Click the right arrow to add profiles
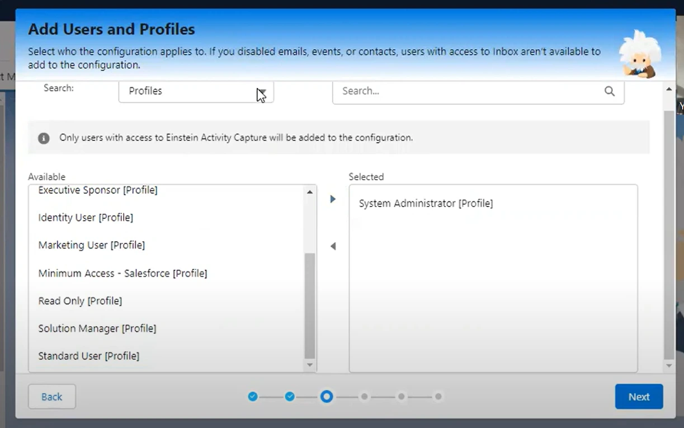Image resolution: width=684 pixels, height=428 pixels. pos(333,199)
